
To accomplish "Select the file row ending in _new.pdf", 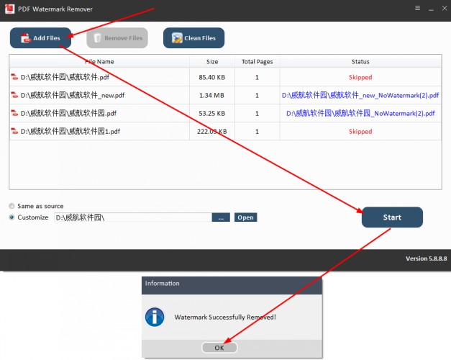I will click(225, 95).
